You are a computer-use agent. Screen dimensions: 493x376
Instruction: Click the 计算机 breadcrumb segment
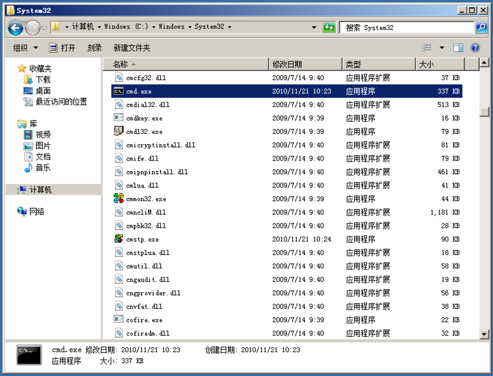pos(83,27)
